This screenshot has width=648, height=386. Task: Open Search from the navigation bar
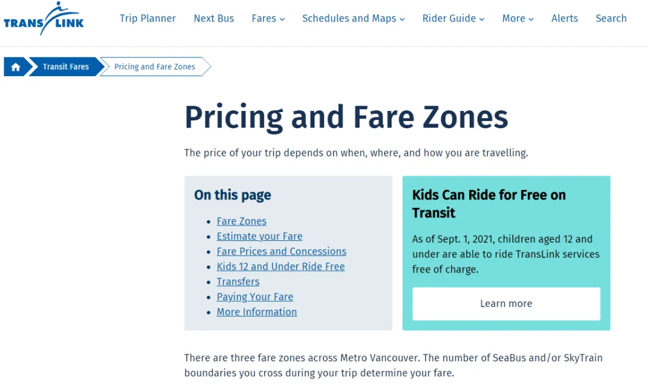(x=611, y=19)
